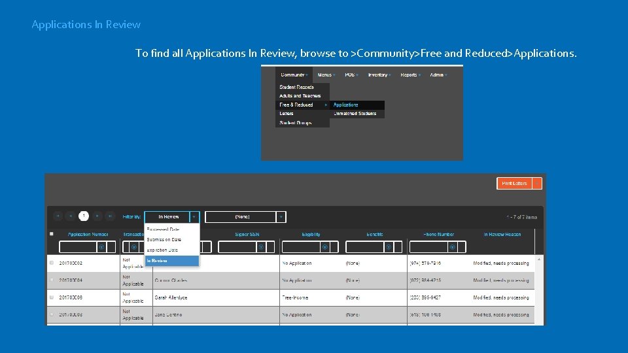Toggle the select-all header checkbox

52,234
